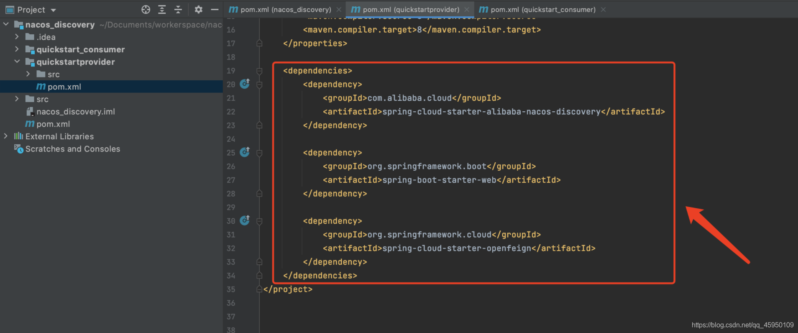Click the </dependencies> closing tag

click(320, 276)
